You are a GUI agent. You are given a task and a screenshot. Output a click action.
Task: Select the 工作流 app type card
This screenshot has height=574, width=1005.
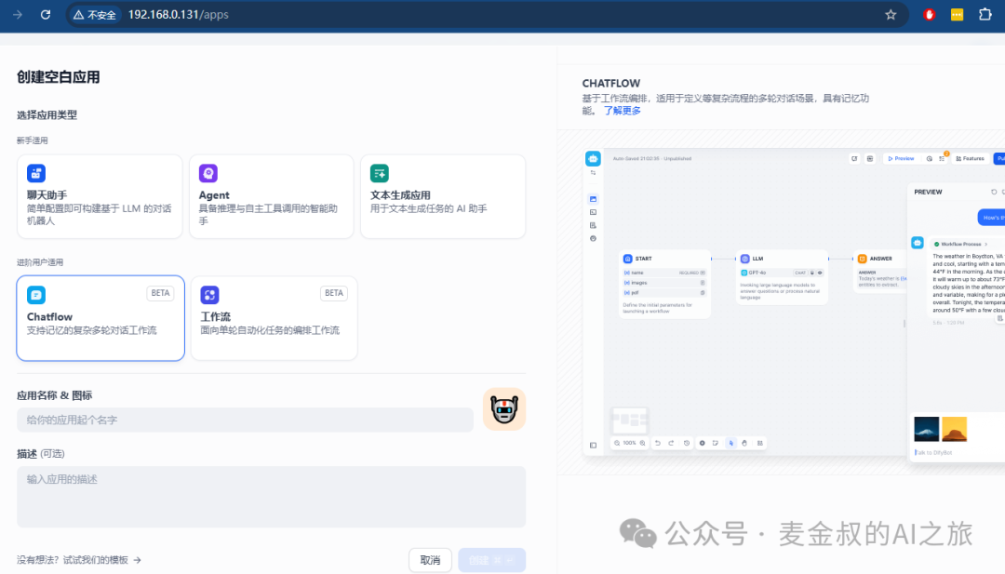point(274,318)
